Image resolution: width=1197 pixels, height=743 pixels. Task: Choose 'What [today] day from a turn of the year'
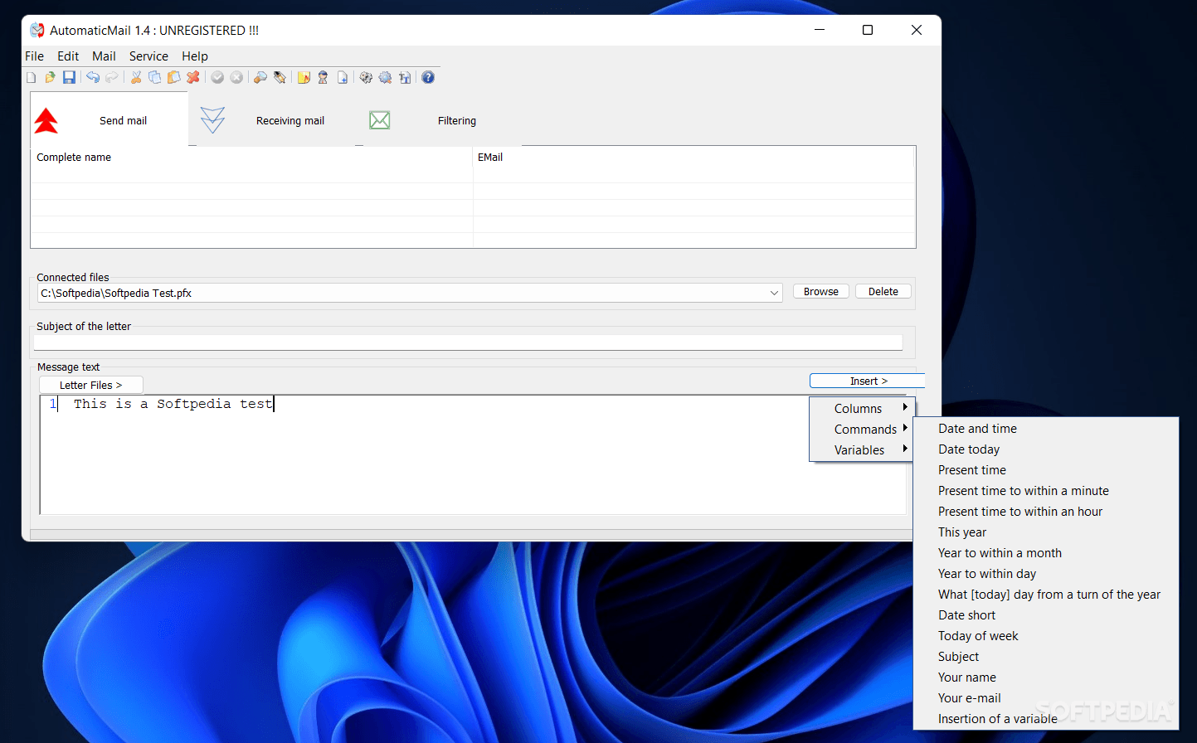coord(1046,595)
